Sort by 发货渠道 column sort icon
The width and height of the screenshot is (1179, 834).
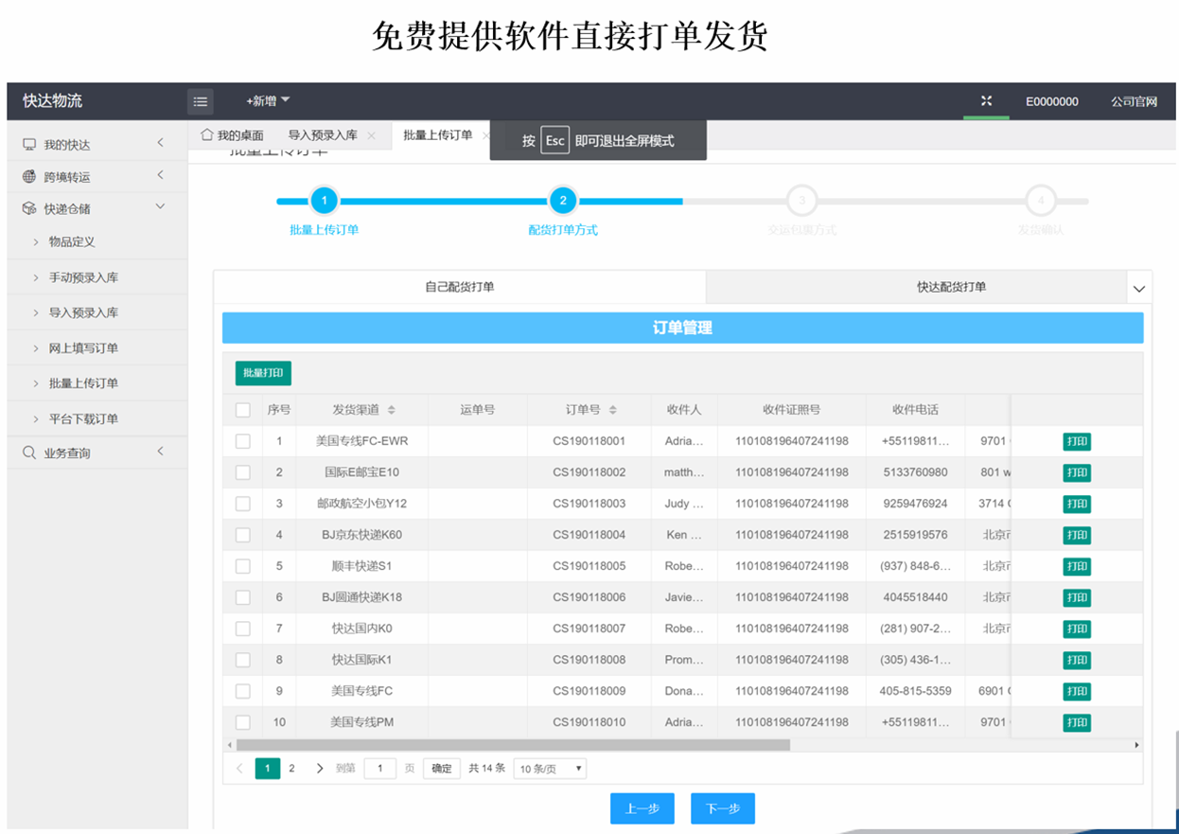pyautogui.click(x=392, y=411)
